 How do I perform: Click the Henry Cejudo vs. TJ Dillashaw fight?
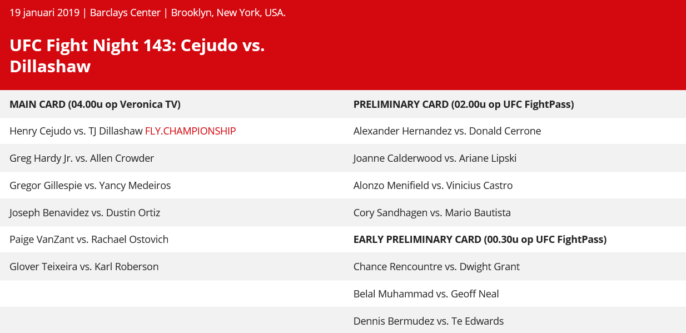click(x=76, y=131)
